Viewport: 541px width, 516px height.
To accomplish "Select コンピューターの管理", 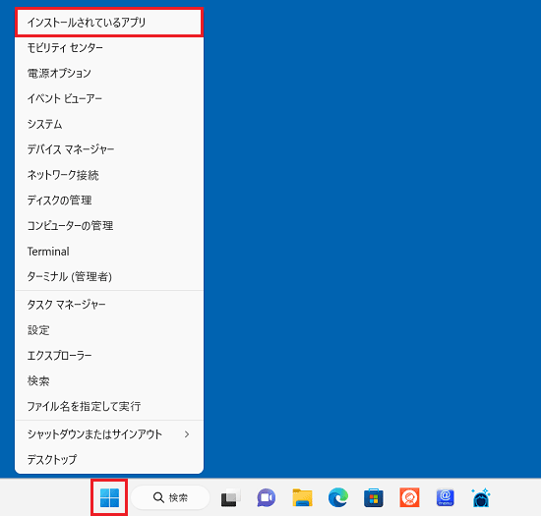I will click(109, 226).
